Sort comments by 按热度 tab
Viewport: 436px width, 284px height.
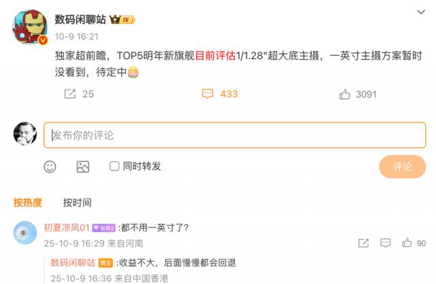[x=27, y=202]
